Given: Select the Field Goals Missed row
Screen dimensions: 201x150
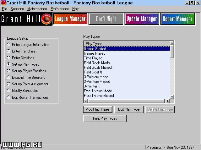Looking at the screenshot, I should tap(127, 67).
